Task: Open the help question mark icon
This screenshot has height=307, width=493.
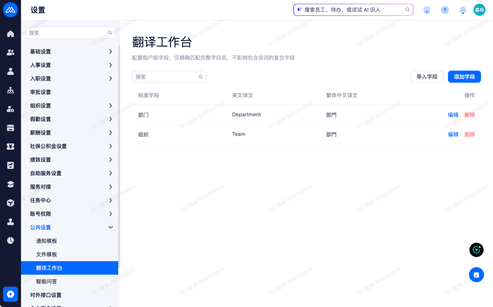Action: (445, 10)
